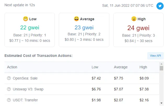This screenshot has height=106, width=165.
Task: Click the help icon beside USDT: Transfer
Action: (9, 100)
